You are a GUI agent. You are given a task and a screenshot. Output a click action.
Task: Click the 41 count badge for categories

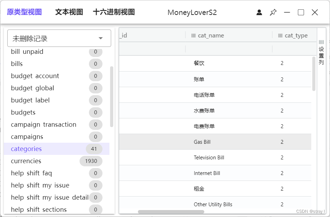click(94, 149)
